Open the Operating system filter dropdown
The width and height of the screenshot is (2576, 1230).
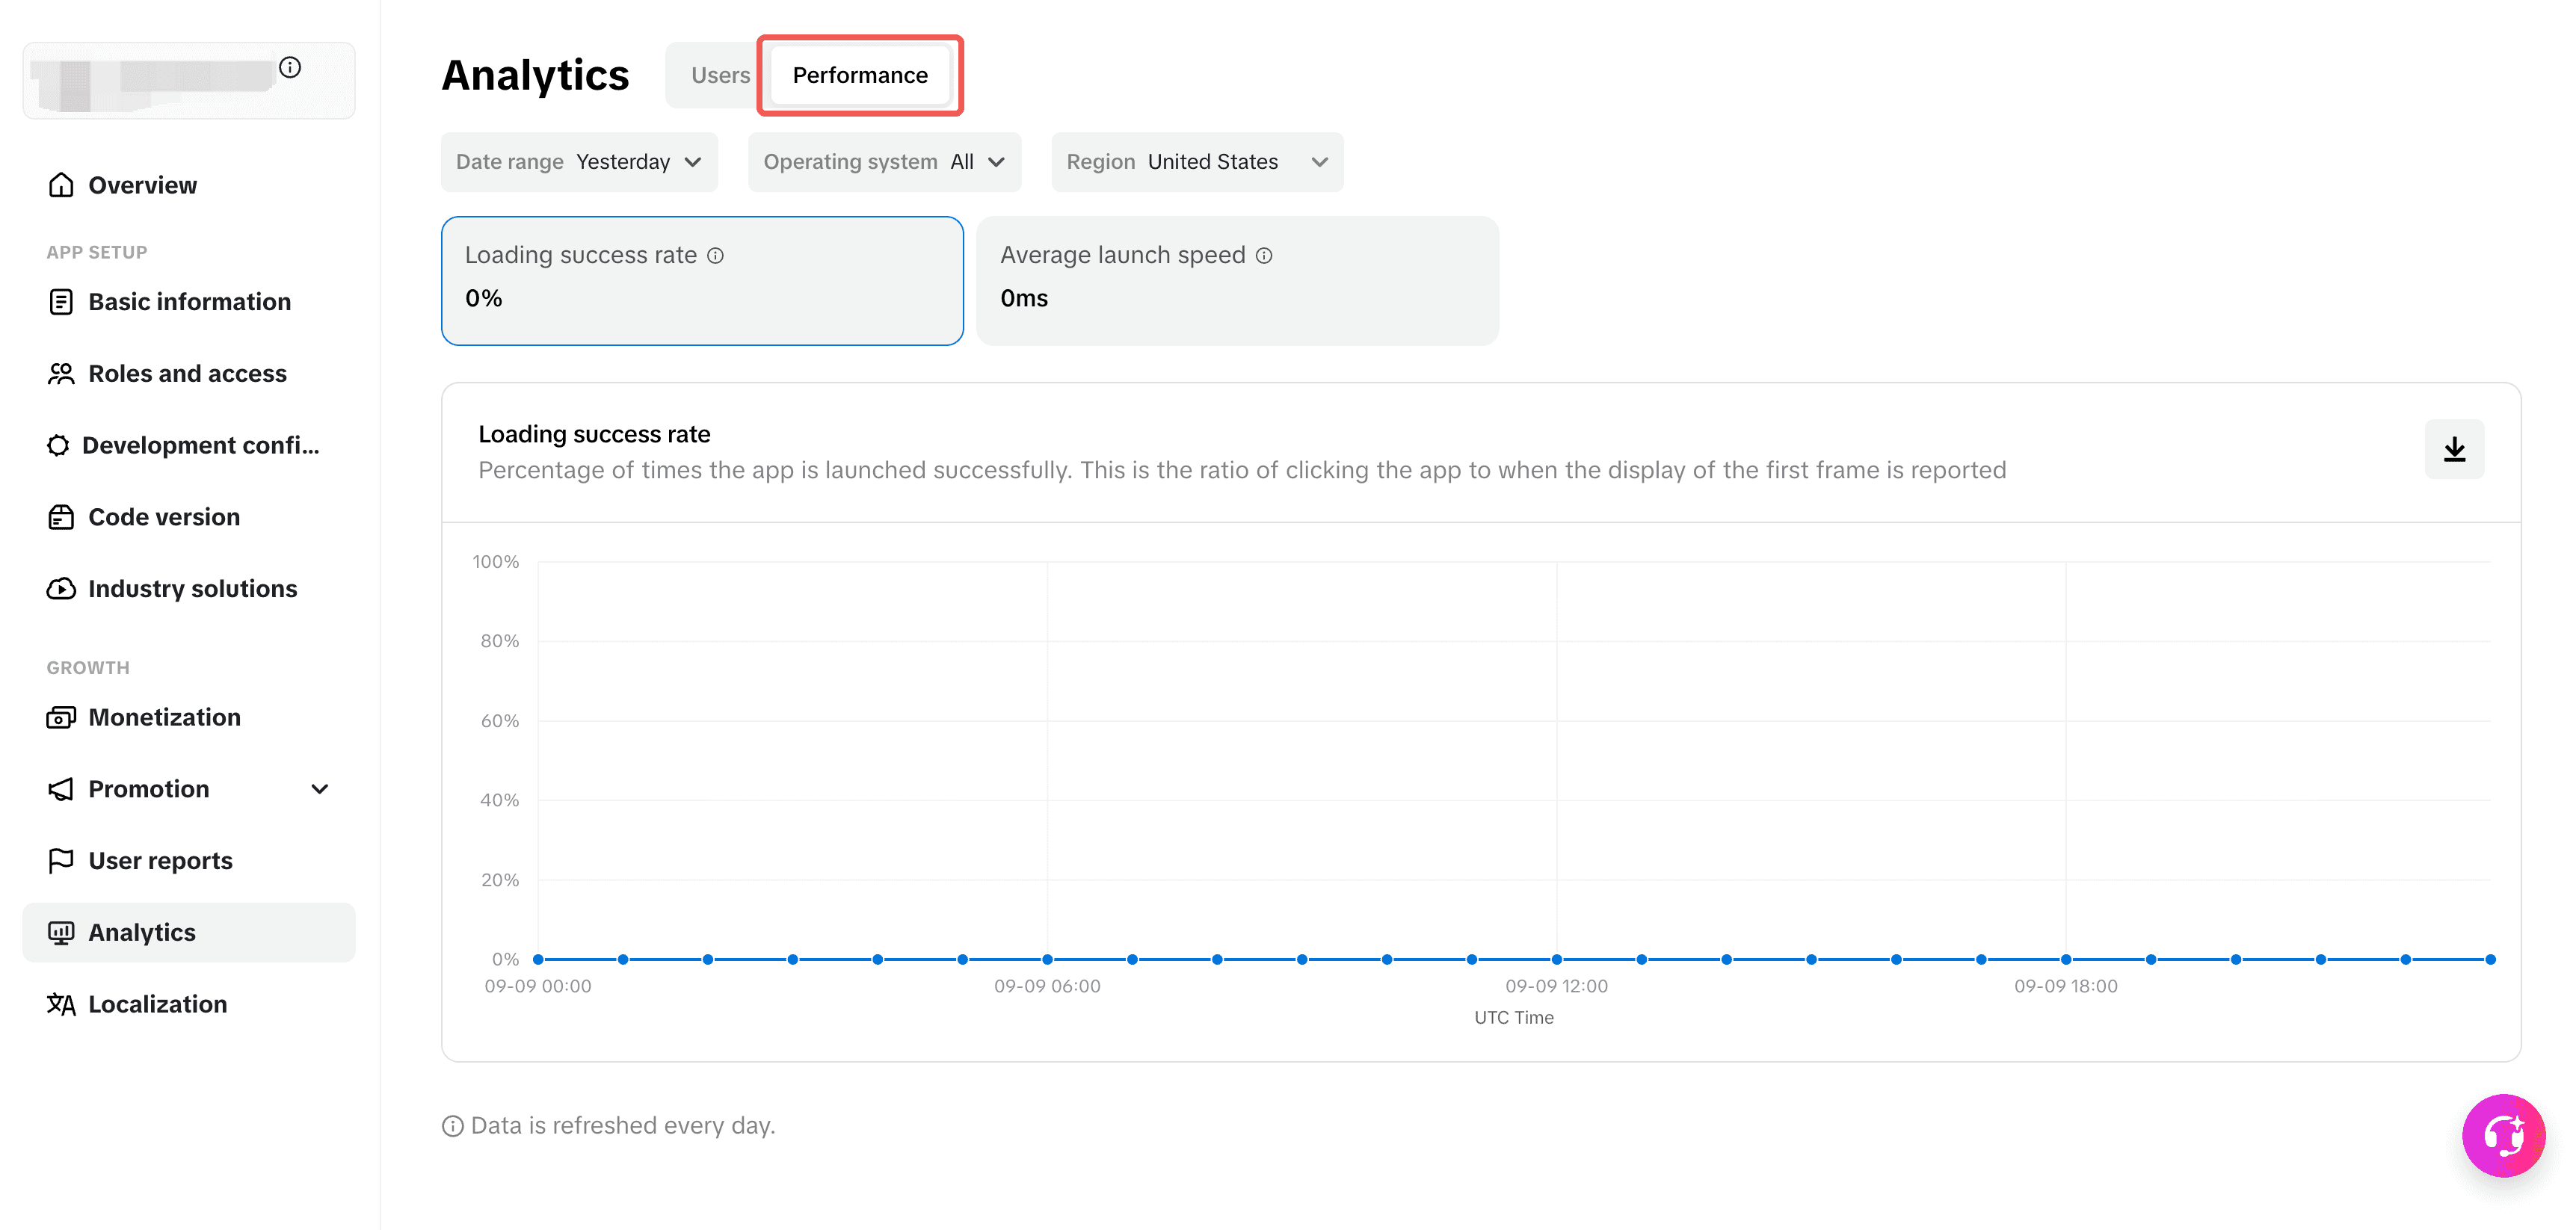(884, 162)
